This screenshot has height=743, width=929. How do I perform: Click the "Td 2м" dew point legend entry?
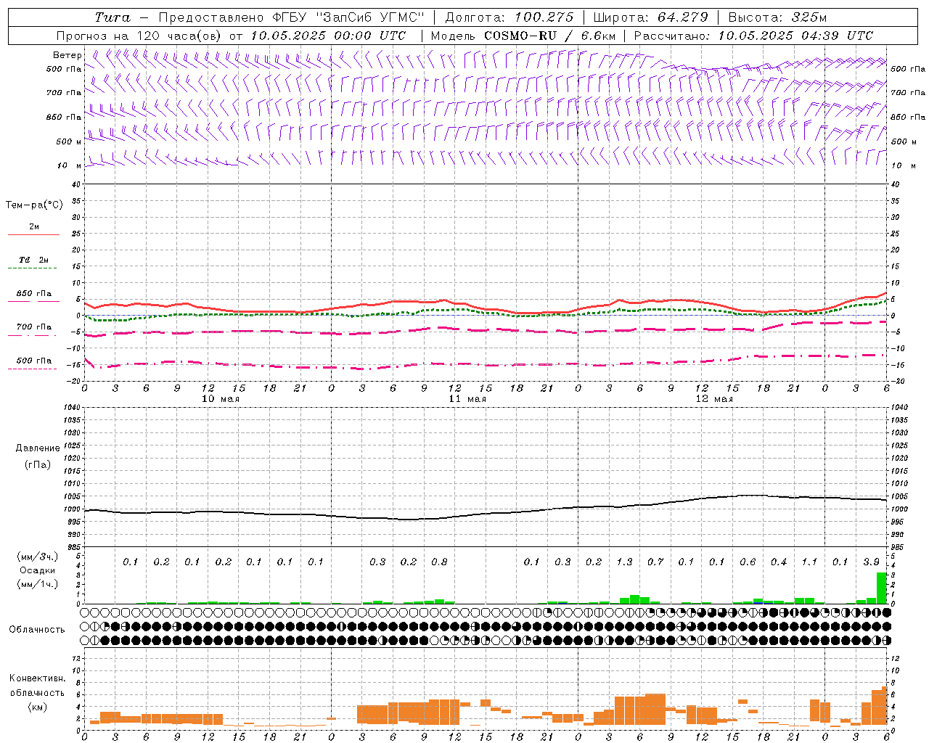point(34,260)
